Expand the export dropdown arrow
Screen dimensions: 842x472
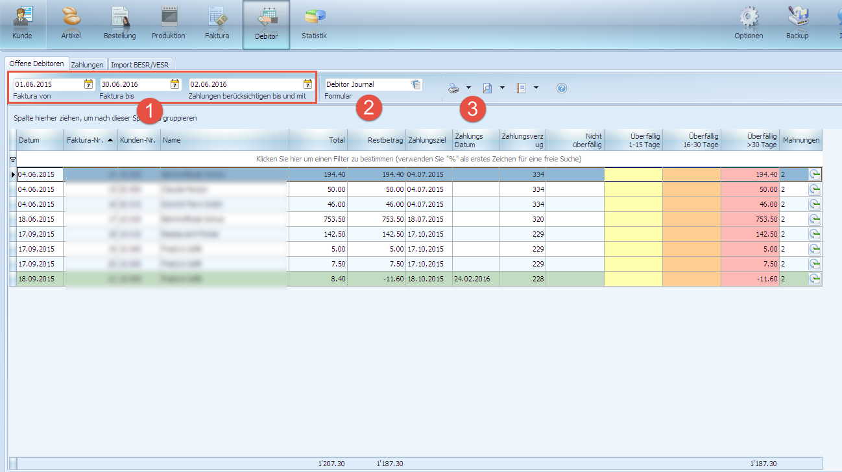point(536,88)
